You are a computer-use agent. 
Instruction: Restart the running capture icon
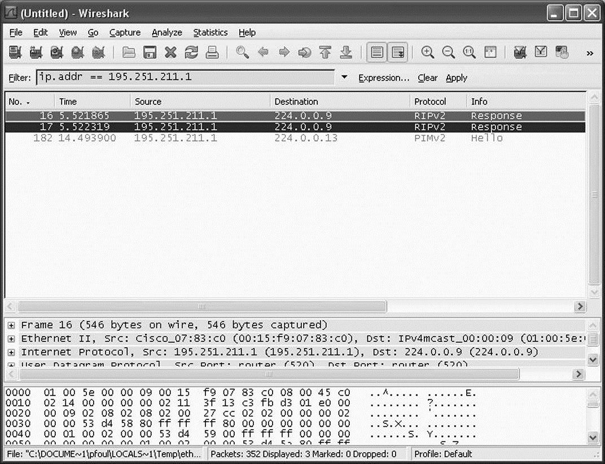click(x=98, y=52)
